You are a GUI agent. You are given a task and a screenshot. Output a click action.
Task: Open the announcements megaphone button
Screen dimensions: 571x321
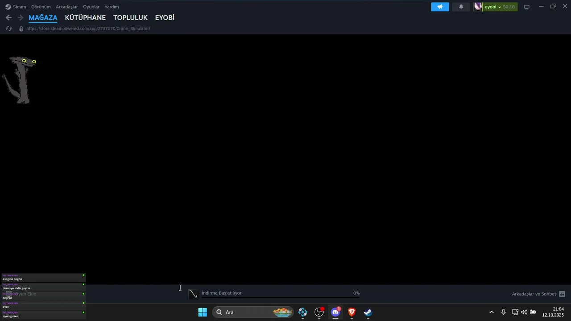tap(440, 7)
